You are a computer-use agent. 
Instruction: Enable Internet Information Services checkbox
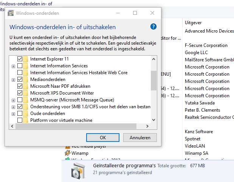pyautogui.click(x=20, y=66)
